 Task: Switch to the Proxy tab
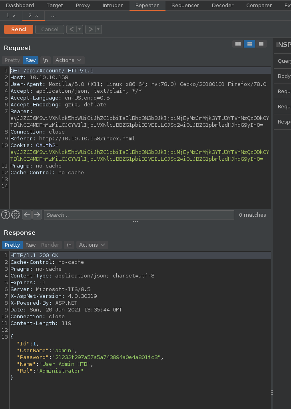[83, 5]
